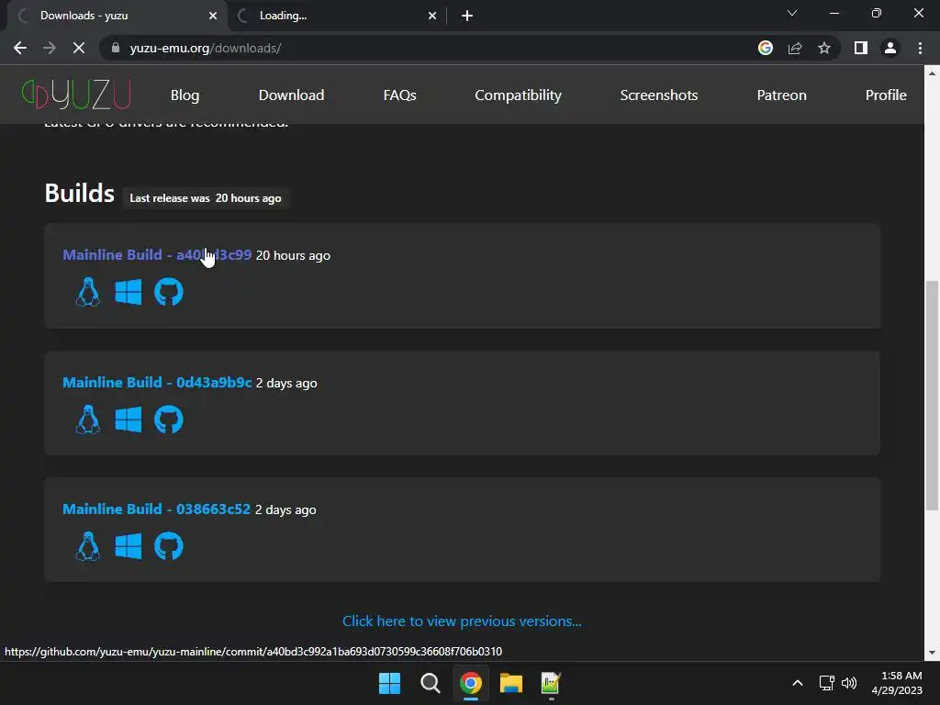The width and height of the screenshot is (940, 705).
Task: Click the Google icon in address bar
Action: pyautogui.click(x=766, y=48)
